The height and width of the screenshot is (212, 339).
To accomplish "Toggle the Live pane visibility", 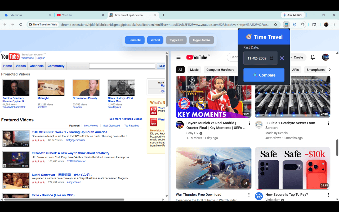I will (176, 40).
